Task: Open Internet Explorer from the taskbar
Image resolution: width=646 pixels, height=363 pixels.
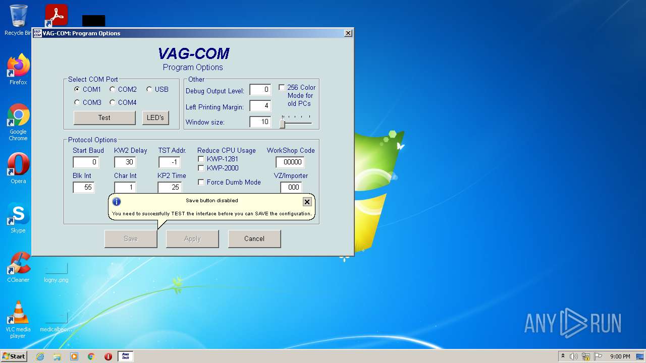Action: click(40, 356)
